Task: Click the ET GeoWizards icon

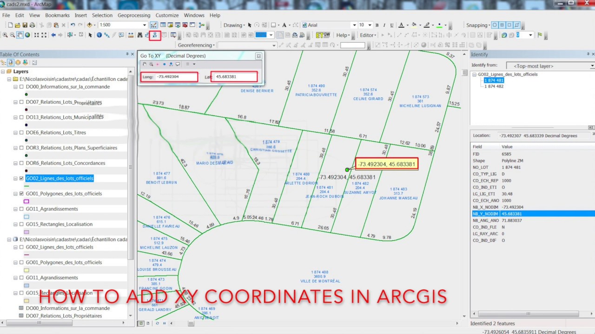Action: click(323, 35)
